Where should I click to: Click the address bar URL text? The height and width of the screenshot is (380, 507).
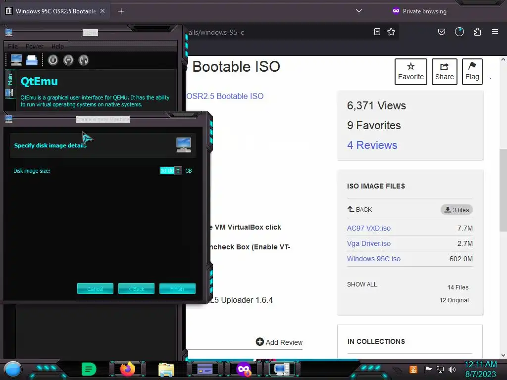216,32
